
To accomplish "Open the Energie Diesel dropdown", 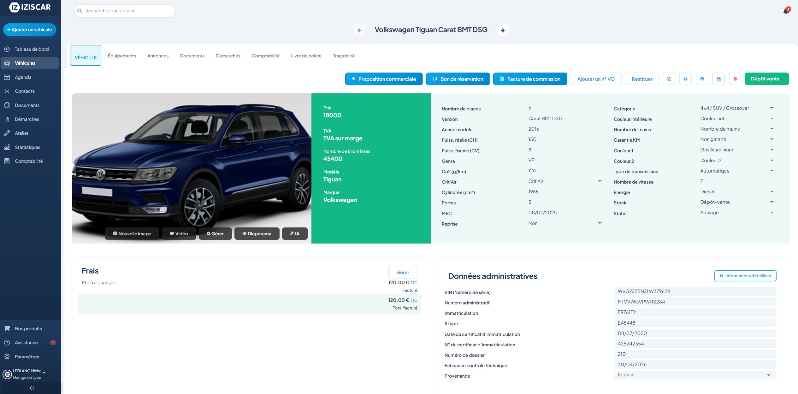I will (737, 192).
